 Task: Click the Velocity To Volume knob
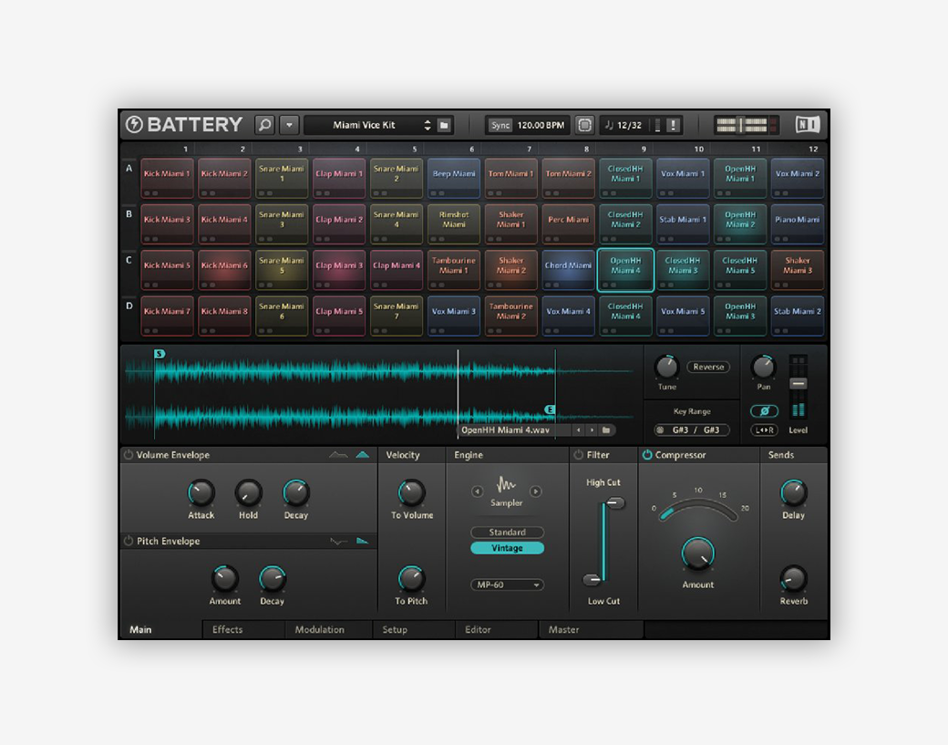(x=411, y=493)
